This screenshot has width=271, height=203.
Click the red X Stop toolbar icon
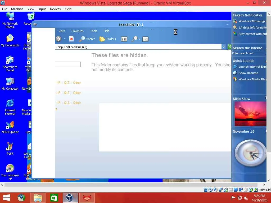coord(71,39)
